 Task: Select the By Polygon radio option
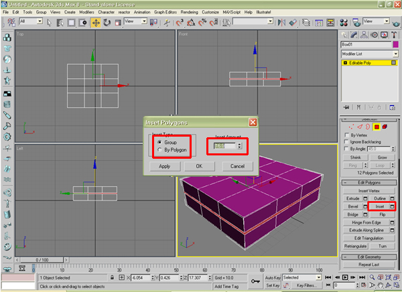point(158,150)
